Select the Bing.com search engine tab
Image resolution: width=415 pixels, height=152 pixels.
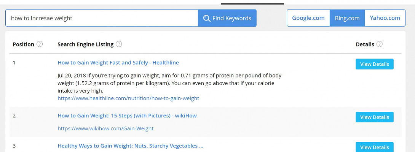[x=347, y=18]
